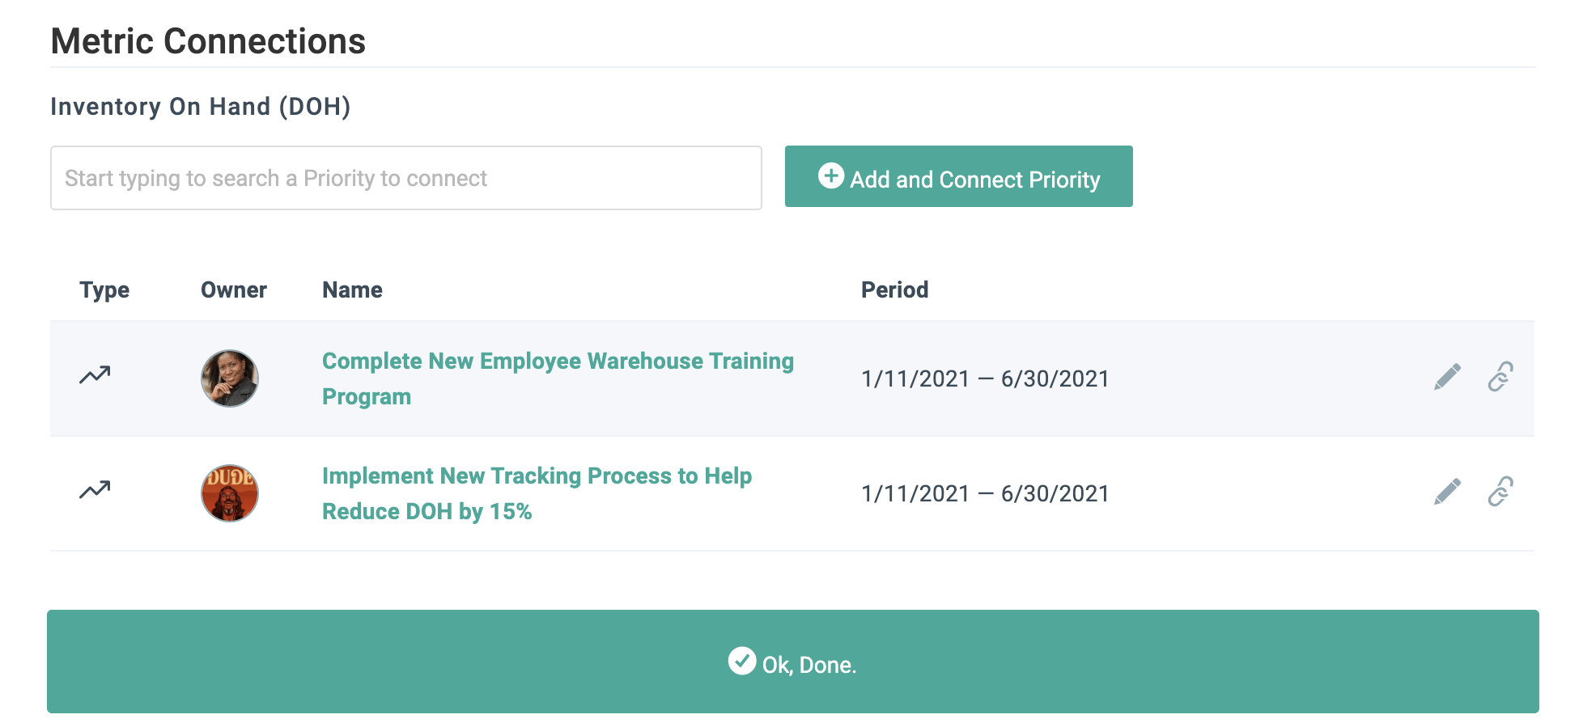This screenshot has width=1583, height=723.
Task: Click the Name column header
Action: coord(352,290)
